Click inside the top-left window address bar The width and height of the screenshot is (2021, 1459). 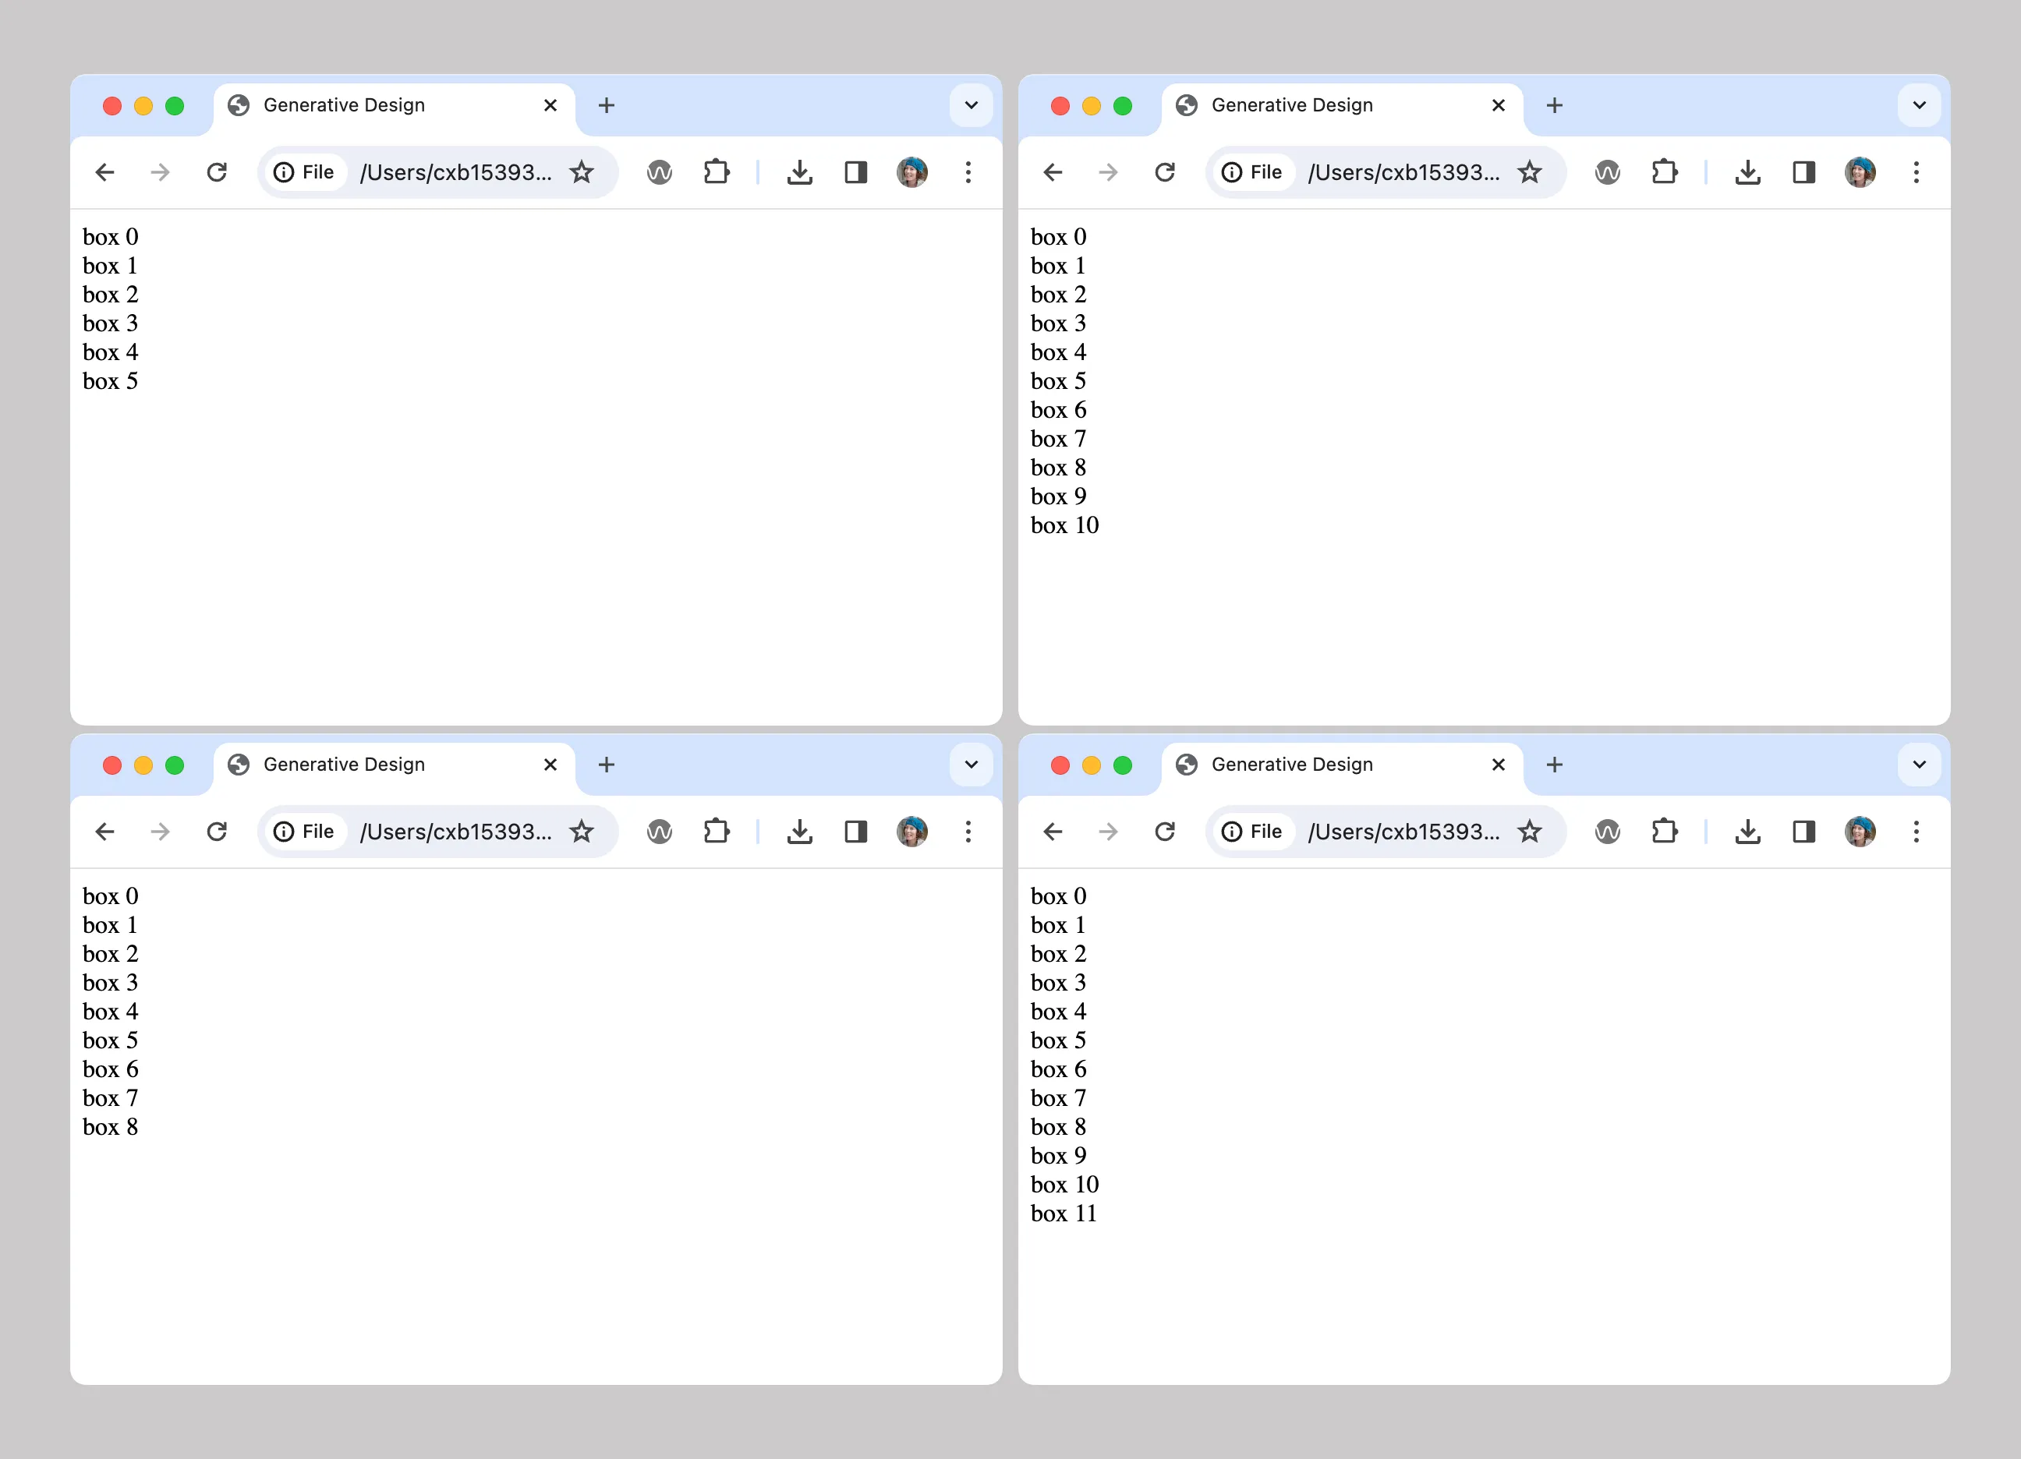pyautogui.click(x=455, y=172)
